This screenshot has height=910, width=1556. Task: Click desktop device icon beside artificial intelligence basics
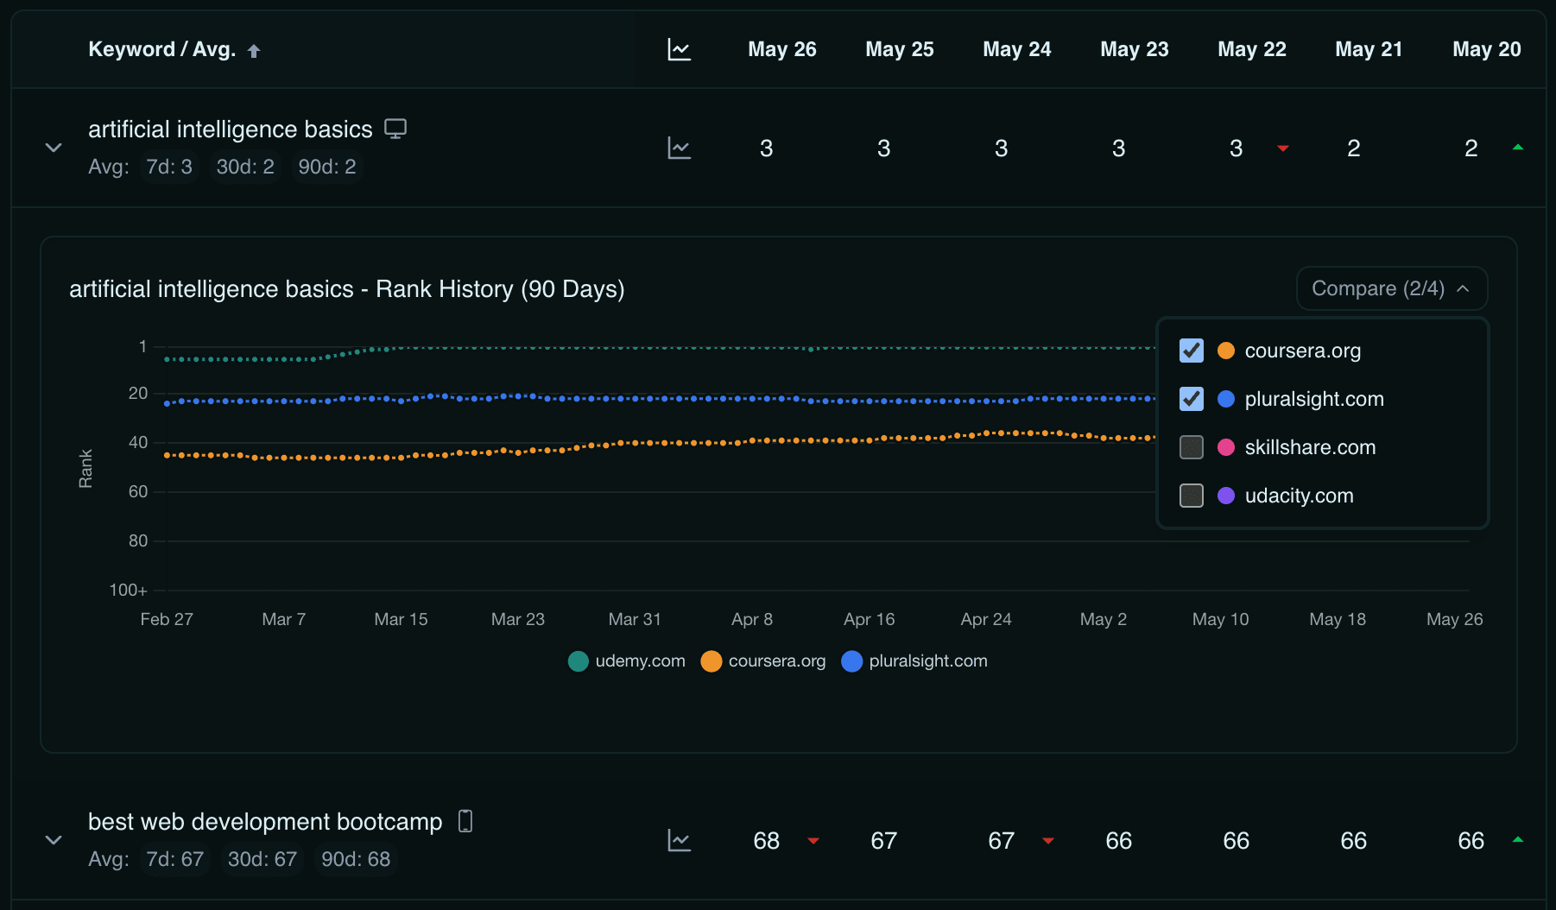395,129
